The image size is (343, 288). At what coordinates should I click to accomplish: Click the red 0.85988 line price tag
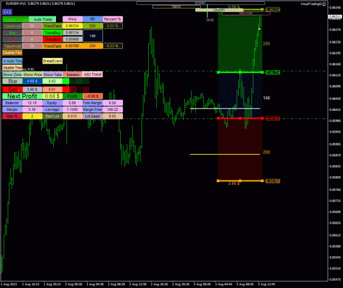click(x=273, y=118)
